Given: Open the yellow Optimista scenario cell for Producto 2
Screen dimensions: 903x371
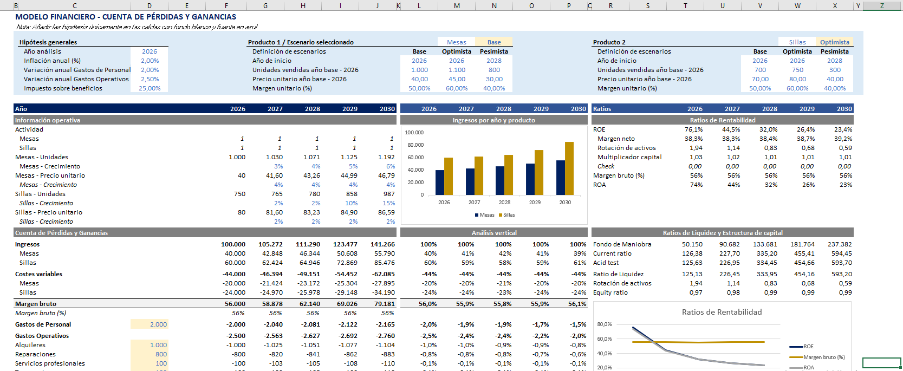Looking at the screenshot, I should pos(834,42).
